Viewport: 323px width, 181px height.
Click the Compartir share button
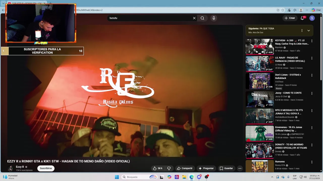point(185,168)
